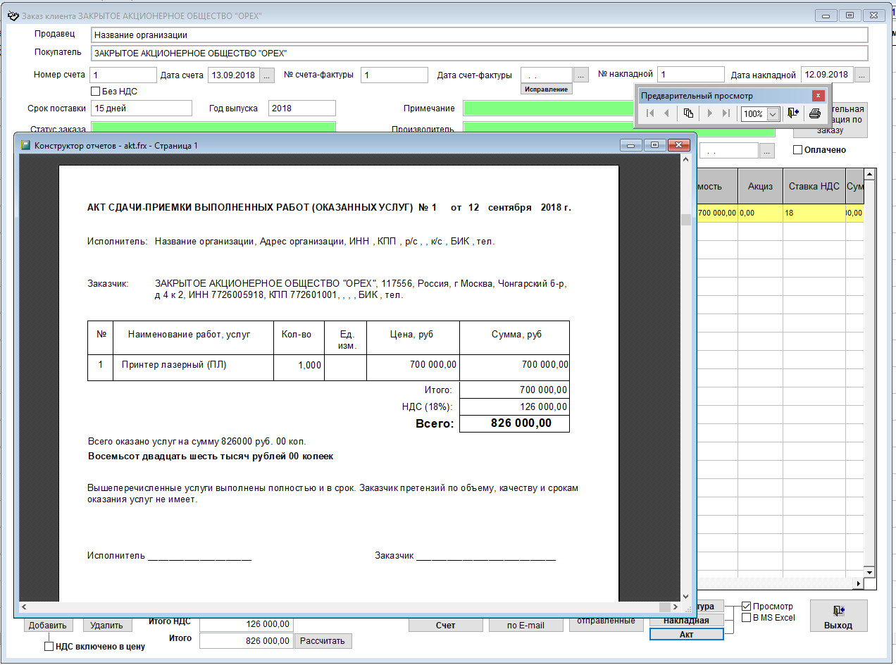Click the Добавить button

click(48, 625)
